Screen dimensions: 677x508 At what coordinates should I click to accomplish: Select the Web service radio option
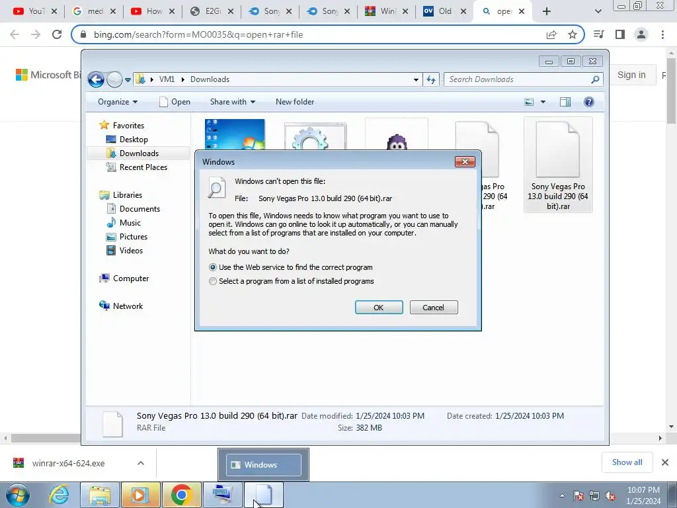[212, 267]
